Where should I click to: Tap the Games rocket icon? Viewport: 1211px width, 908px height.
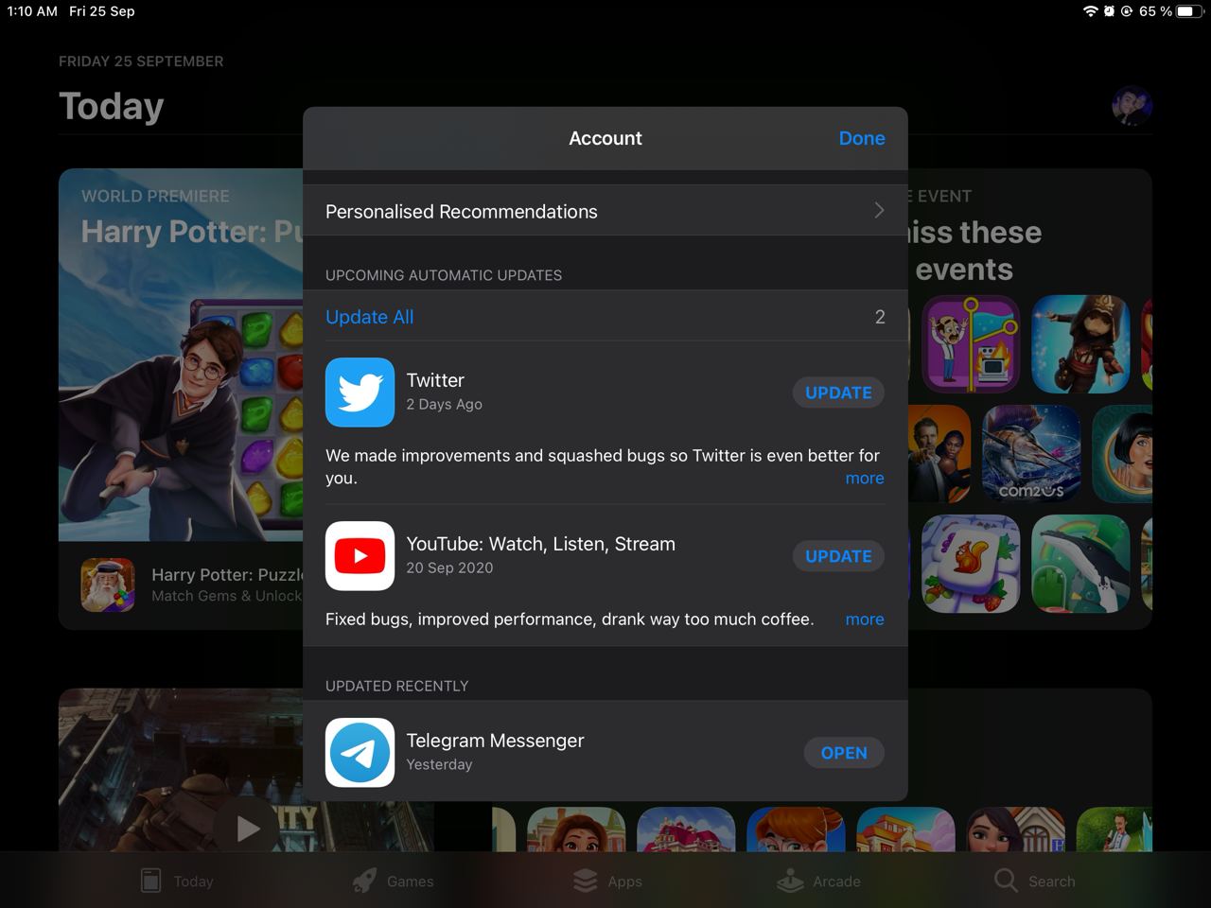point(364,881)
